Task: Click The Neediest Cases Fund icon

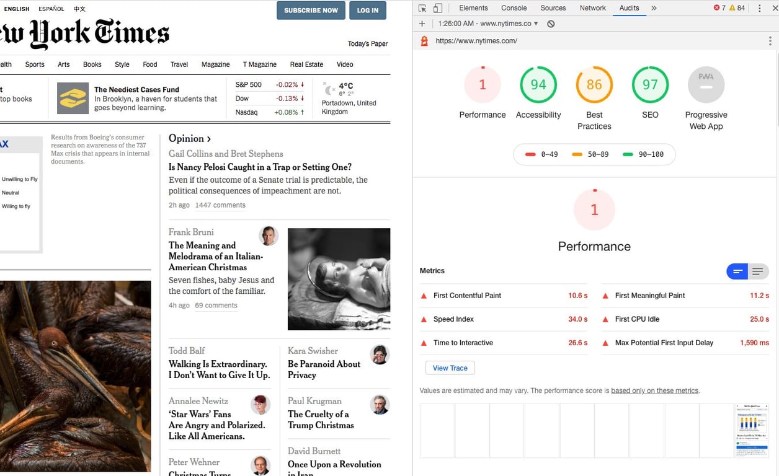Action: (73, 99)
